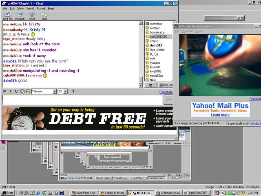
Task: Click the Chat toolbar icon
Action: coord(44,16)
